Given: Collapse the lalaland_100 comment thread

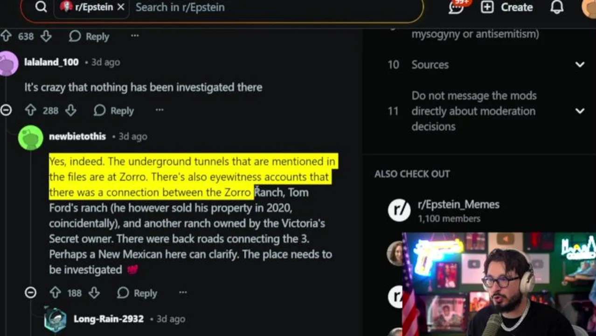Looking at the screenshot, I should 6,110.
